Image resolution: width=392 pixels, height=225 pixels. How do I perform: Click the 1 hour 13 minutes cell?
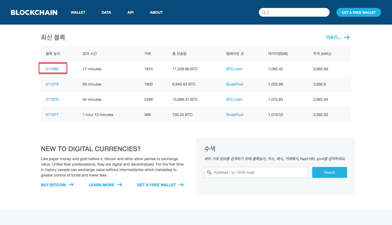[98, 115]
